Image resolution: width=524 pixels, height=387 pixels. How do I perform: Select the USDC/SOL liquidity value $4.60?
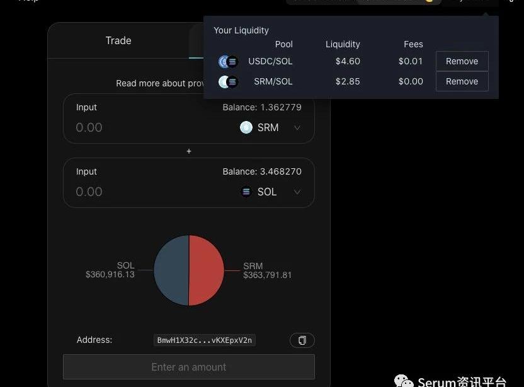pyautogui.click(x=348, y=61)
